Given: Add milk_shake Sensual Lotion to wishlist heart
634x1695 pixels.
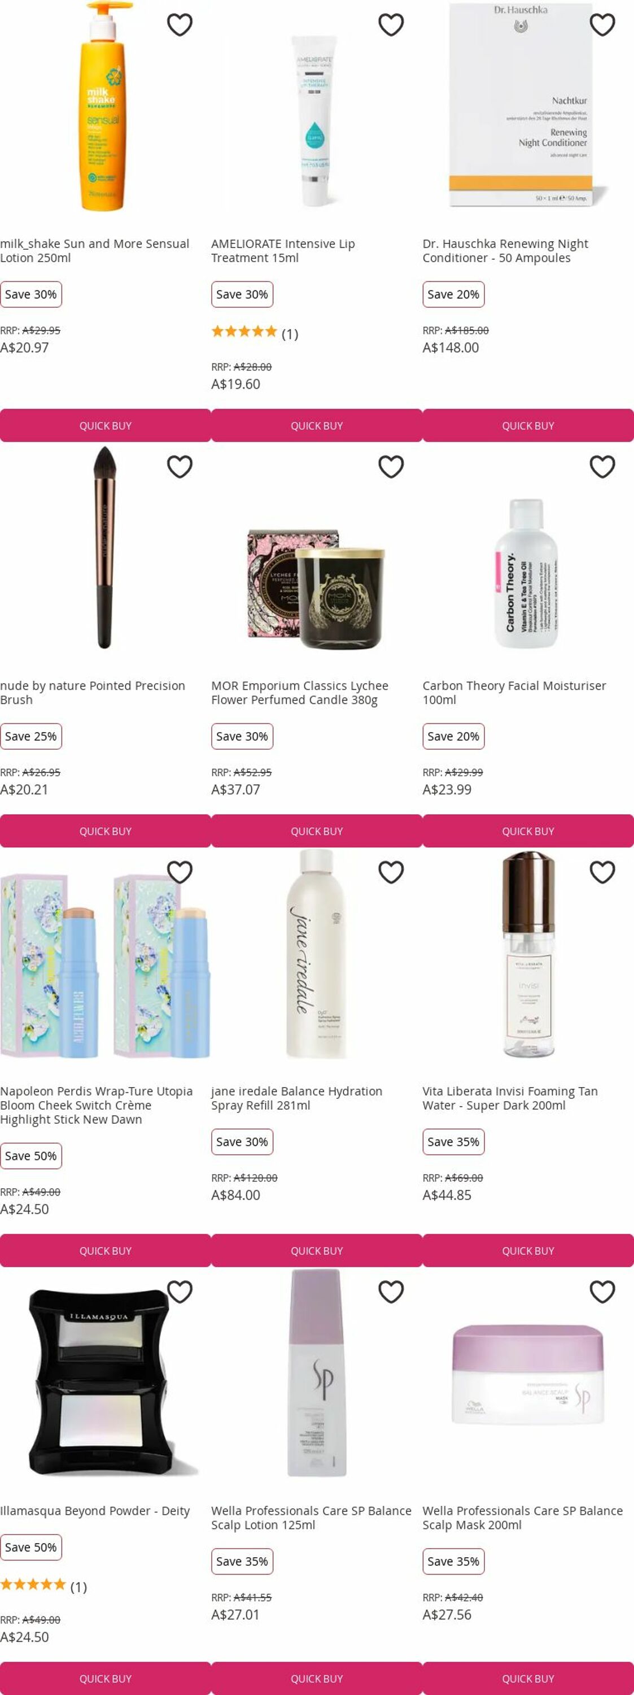Looking at the screenshot, I should click(x=180, y=24).
